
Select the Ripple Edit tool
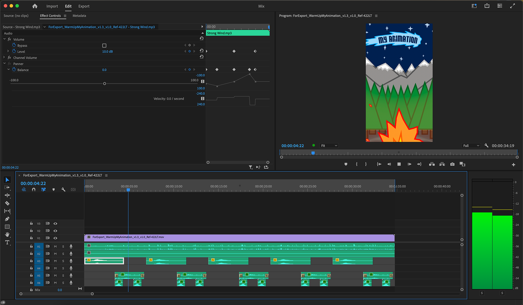[x=7, y=195]
